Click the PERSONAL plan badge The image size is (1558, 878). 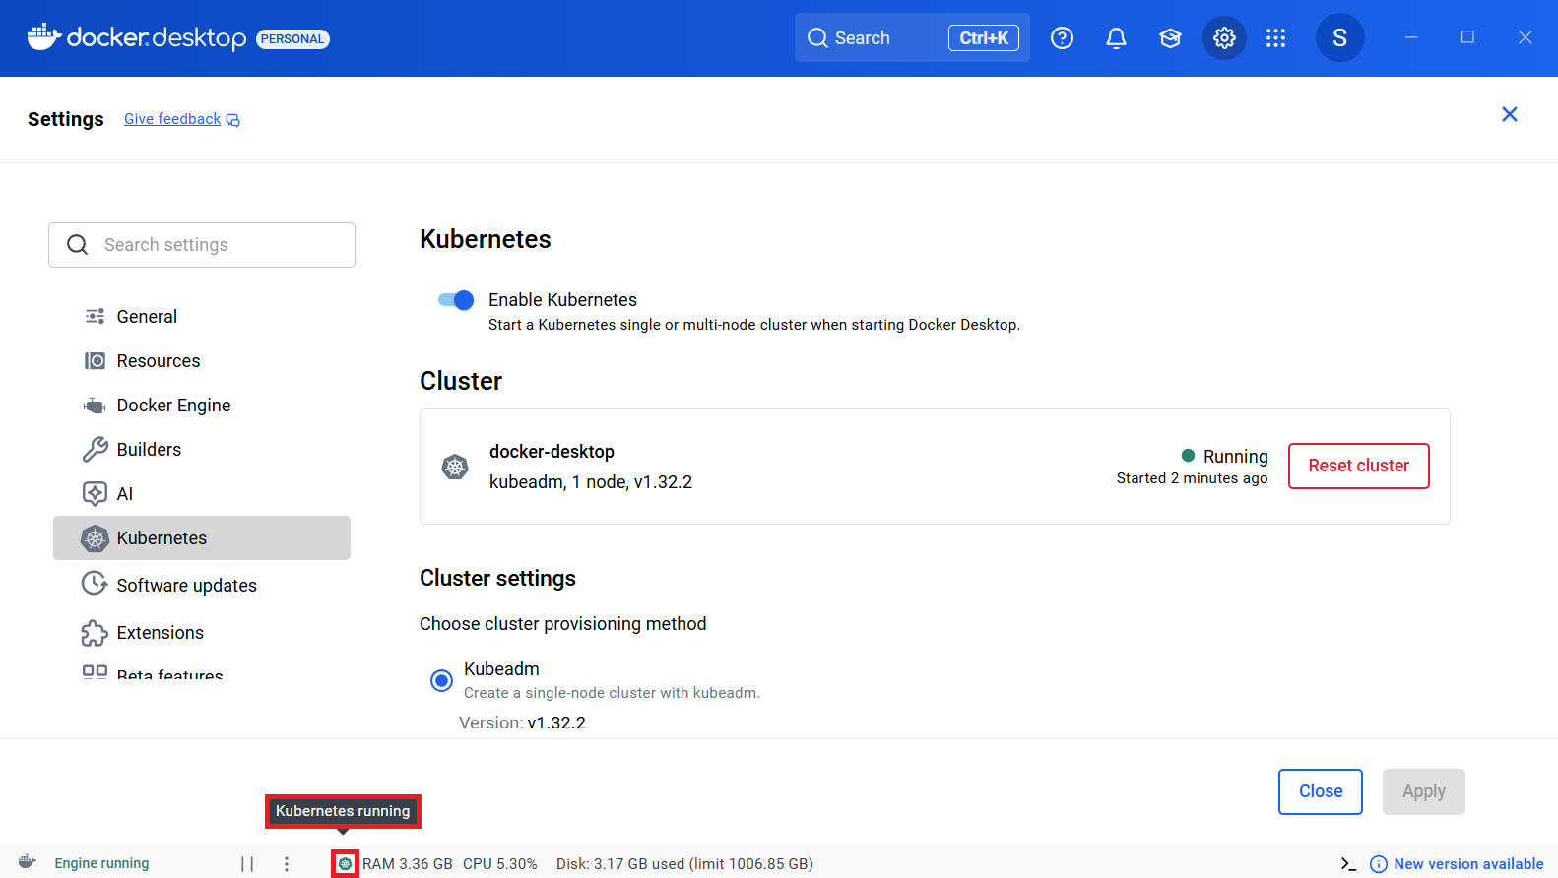pyautogui.click(x=292, y=39)
